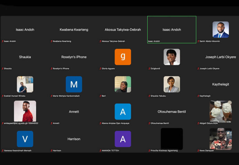Click Kews Danquah's profile photo

tap(220, 139)
